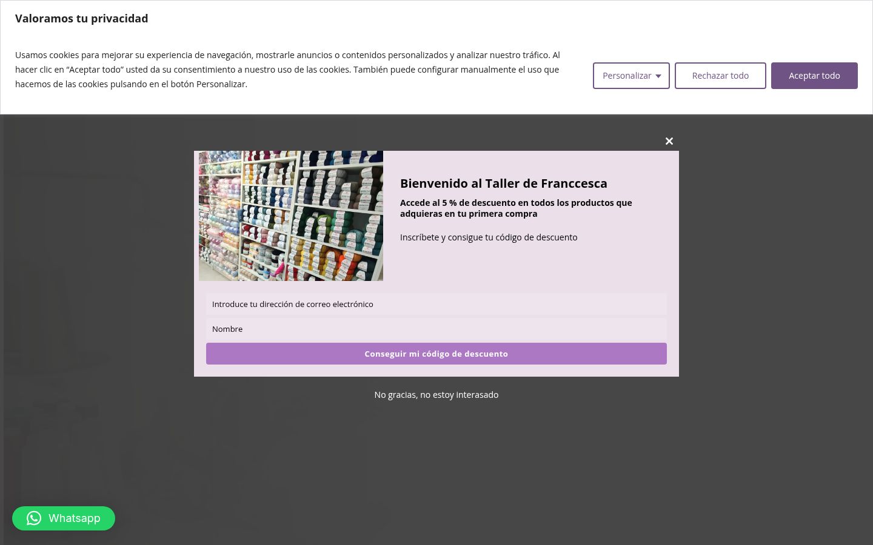Accept all cookies with Aceptar todo

point(814,76)
